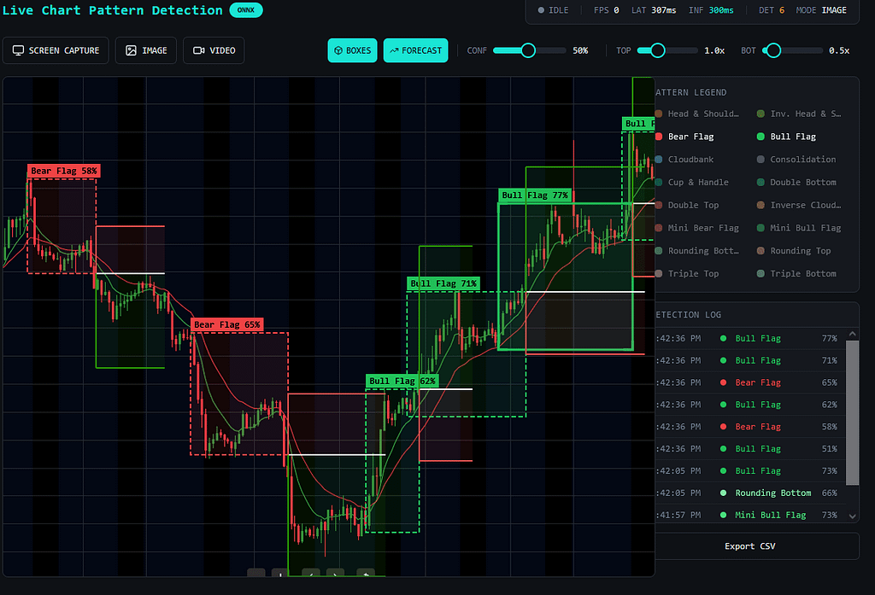Click the CONF confidence slider handle
Screen dimensions: 875x595
click(528, 50)
